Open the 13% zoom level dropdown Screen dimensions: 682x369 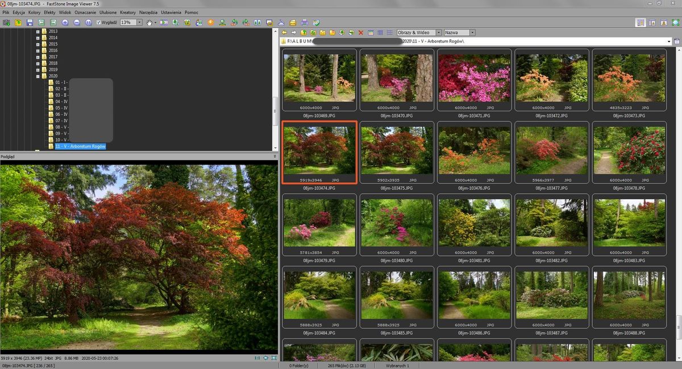tap(140, 23)
